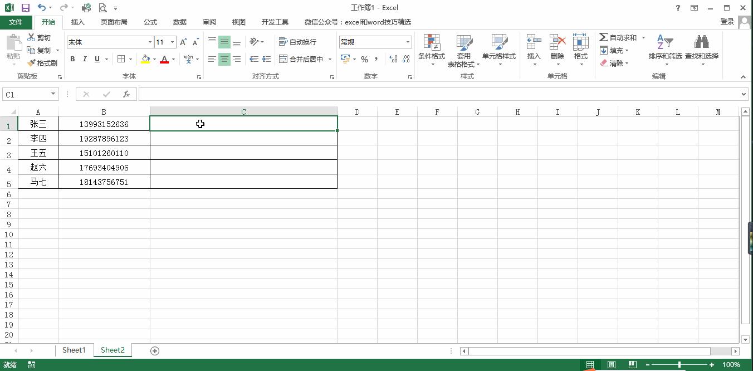Image resolution: width=753 pixels, height=371 pixels.
Task: Switch to the 插入 ribbon tab
Action: [x=77, y=22]
